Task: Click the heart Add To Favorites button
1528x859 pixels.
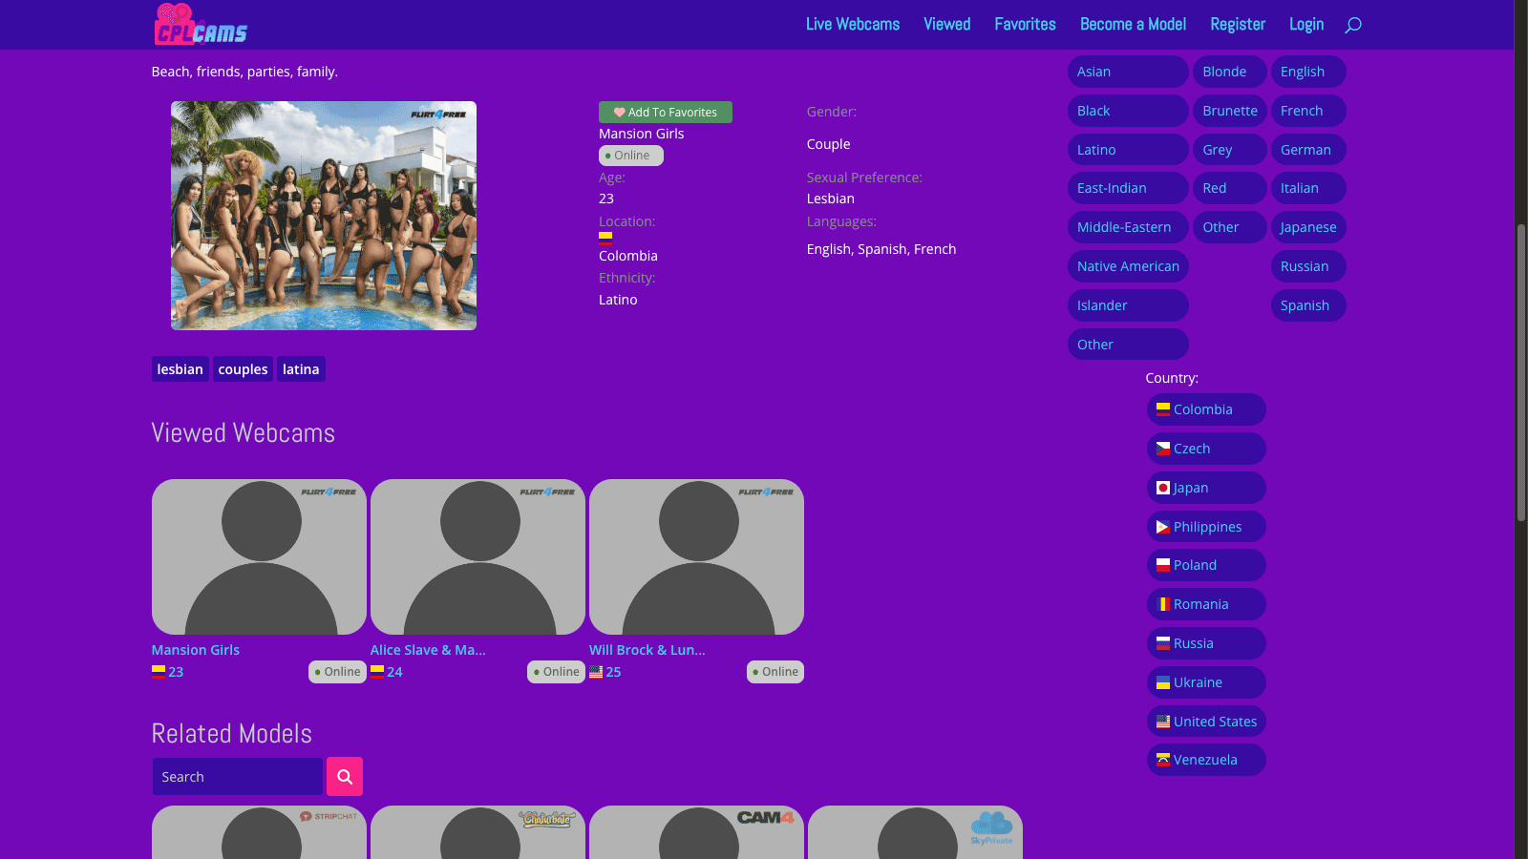Action: pos(666,113)
